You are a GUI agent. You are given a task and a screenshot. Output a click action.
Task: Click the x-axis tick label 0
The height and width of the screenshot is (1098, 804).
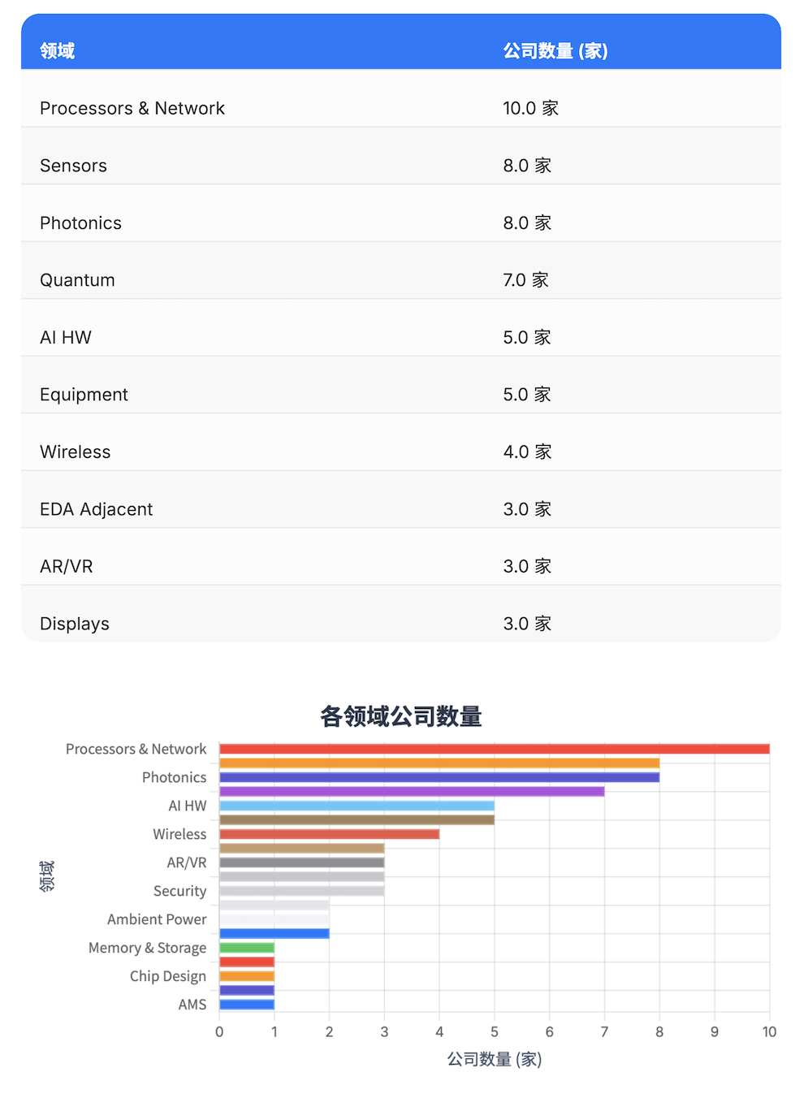[x=219, y=1031]
